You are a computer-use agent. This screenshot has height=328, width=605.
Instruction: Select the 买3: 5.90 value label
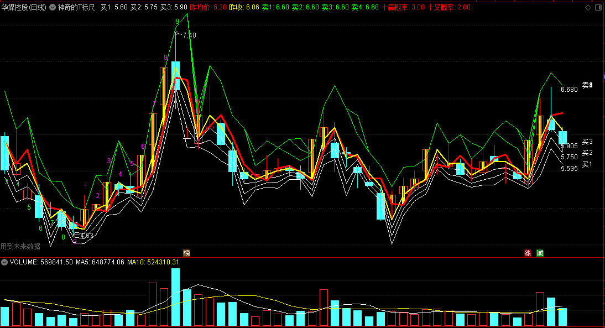point(174,7)
